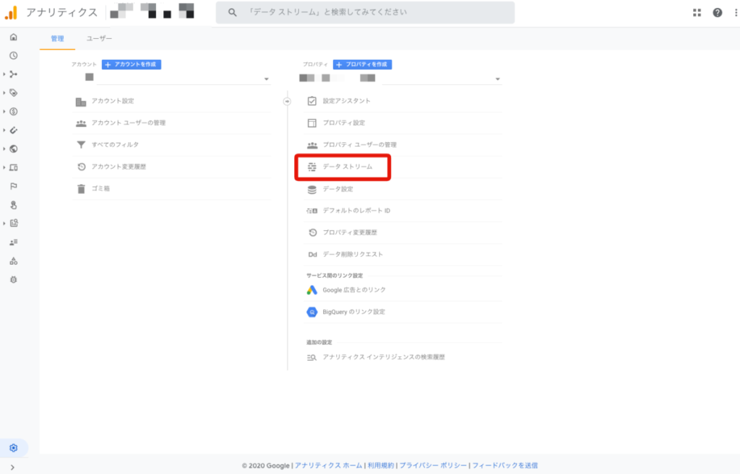The height and width of the screenshot is (474, 740).
Task: Click the database icon for データ設定
Action: (312, 190)
